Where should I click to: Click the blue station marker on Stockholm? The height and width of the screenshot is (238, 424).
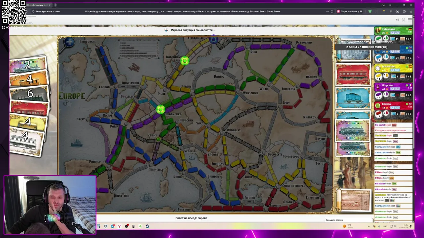pyautogui.click(x=213, y=40)
